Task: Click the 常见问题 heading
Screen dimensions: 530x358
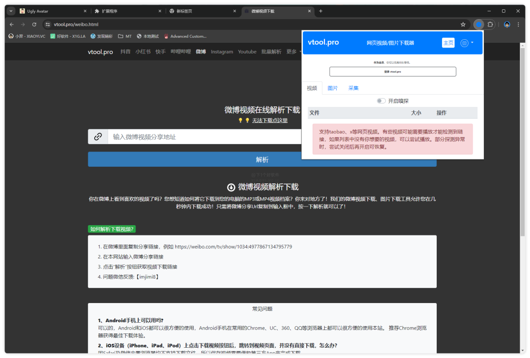Action: tap(262, 309)
